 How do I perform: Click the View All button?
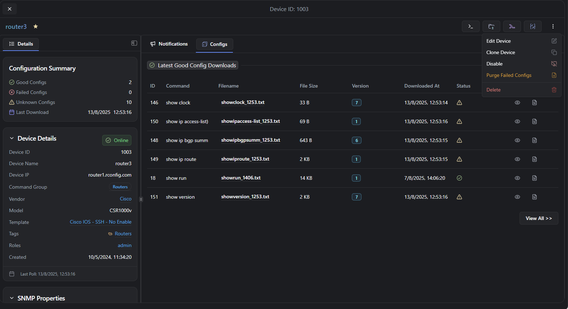(x=538, y=218)
